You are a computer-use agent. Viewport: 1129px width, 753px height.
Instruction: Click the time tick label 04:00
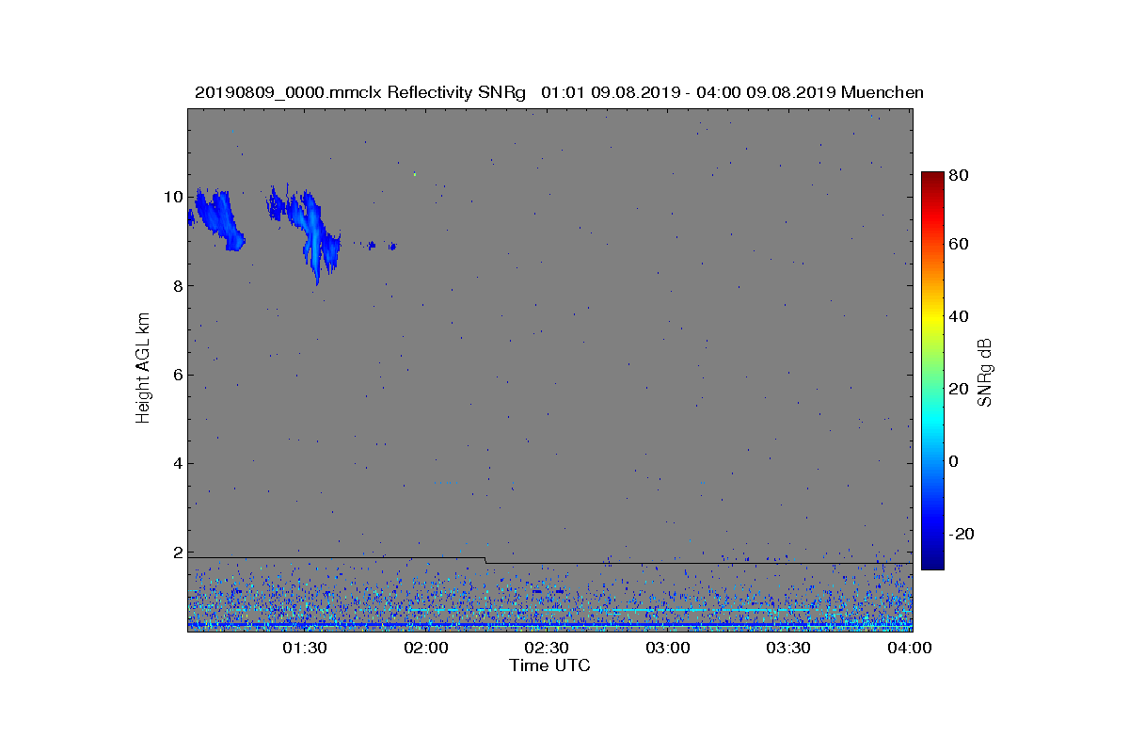click(x=909, y=649)
